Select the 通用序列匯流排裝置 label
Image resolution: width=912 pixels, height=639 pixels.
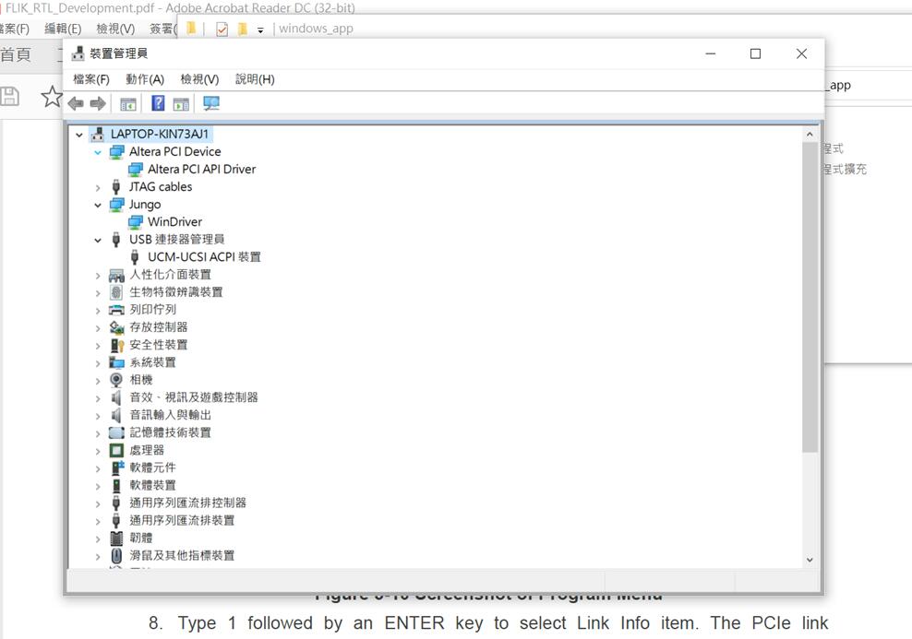coord(182,520)
